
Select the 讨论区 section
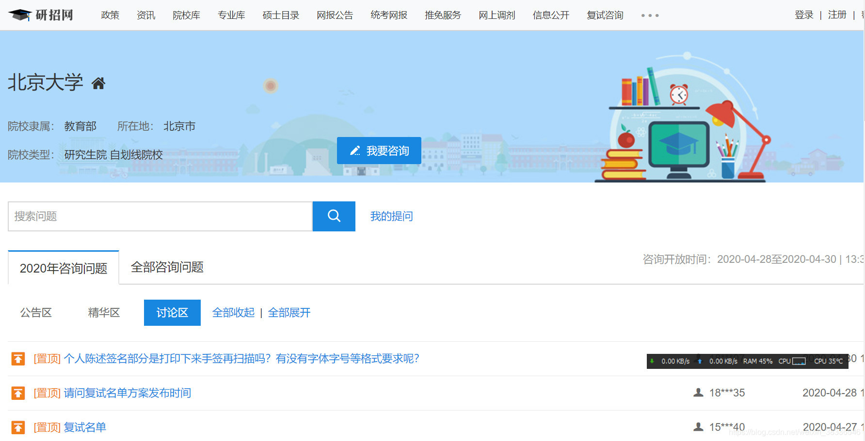click(172, 313)
